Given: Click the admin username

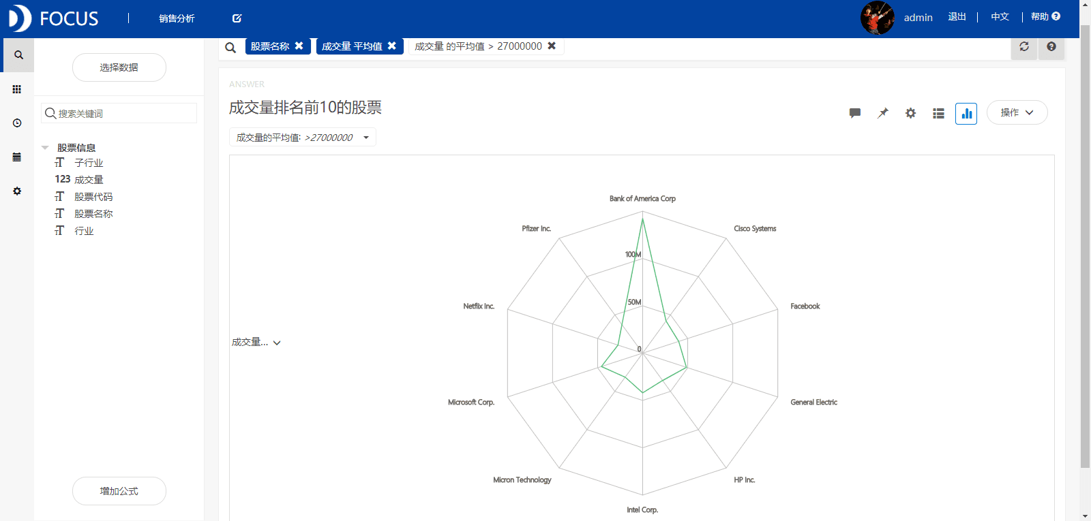Looking at the screenshot, I should tap(918, 18).
